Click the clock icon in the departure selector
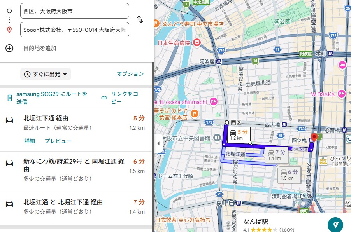 27,74
